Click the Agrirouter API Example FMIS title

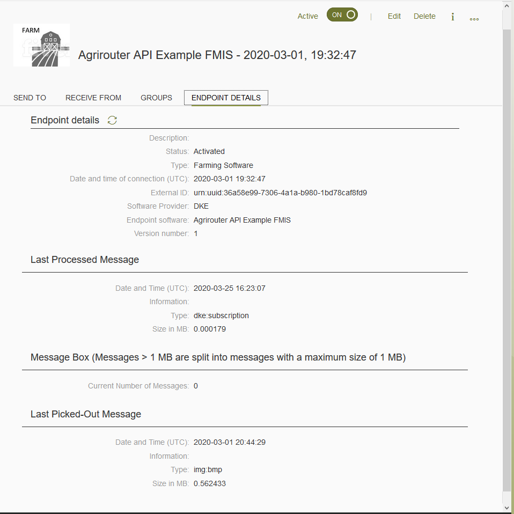[217, 55]
